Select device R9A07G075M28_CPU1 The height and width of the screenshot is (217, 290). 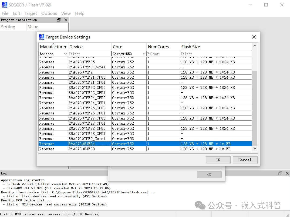145,134
